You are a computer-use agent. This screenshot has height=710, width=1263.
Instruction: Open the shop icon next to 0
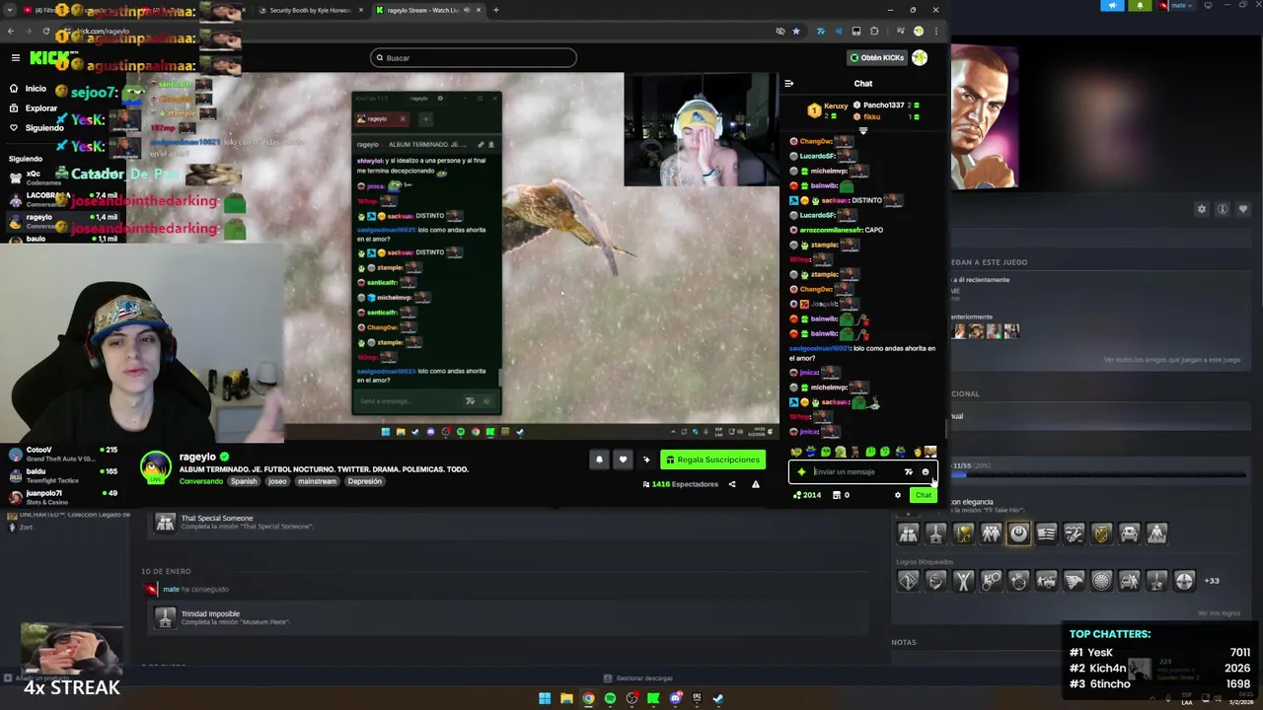[837, 495]
